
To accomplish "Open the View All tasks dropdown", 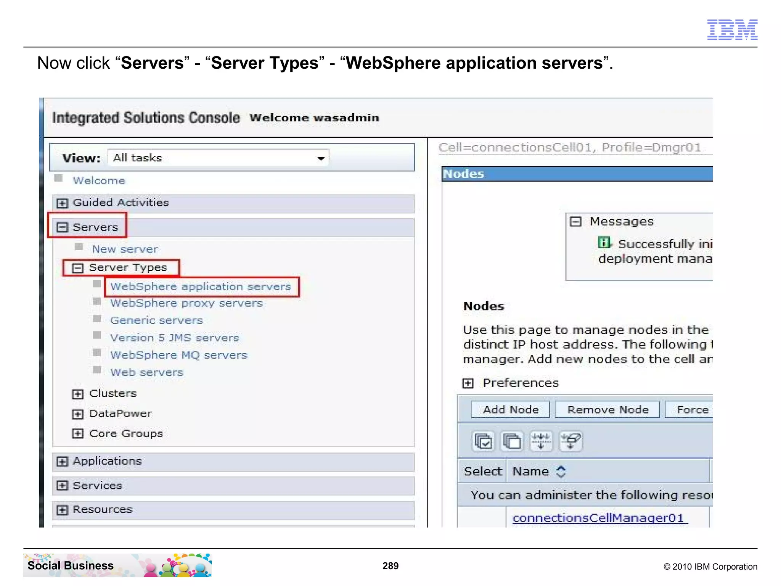I will pos(219,158).
